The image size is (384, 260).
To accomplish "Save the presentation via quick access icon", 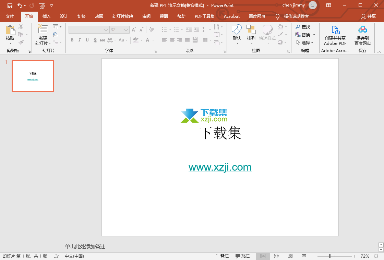I will pyautogui.click(x=10, y=5).
